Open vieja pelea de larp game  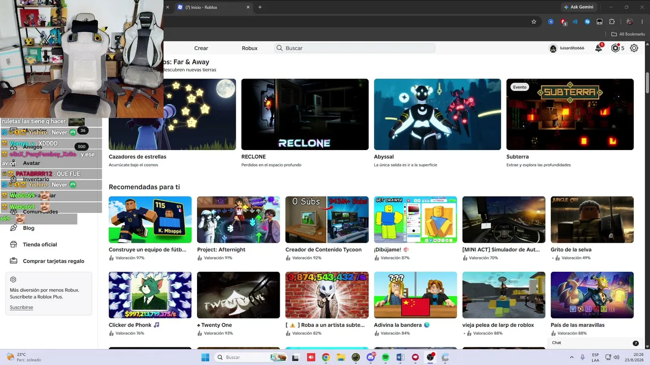503,295
